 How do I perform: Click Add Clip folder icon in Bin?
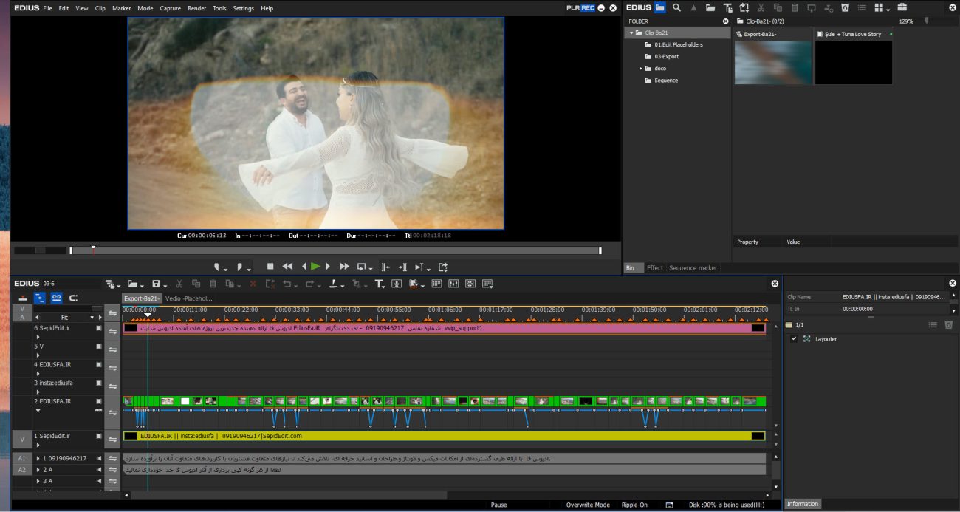710,7
